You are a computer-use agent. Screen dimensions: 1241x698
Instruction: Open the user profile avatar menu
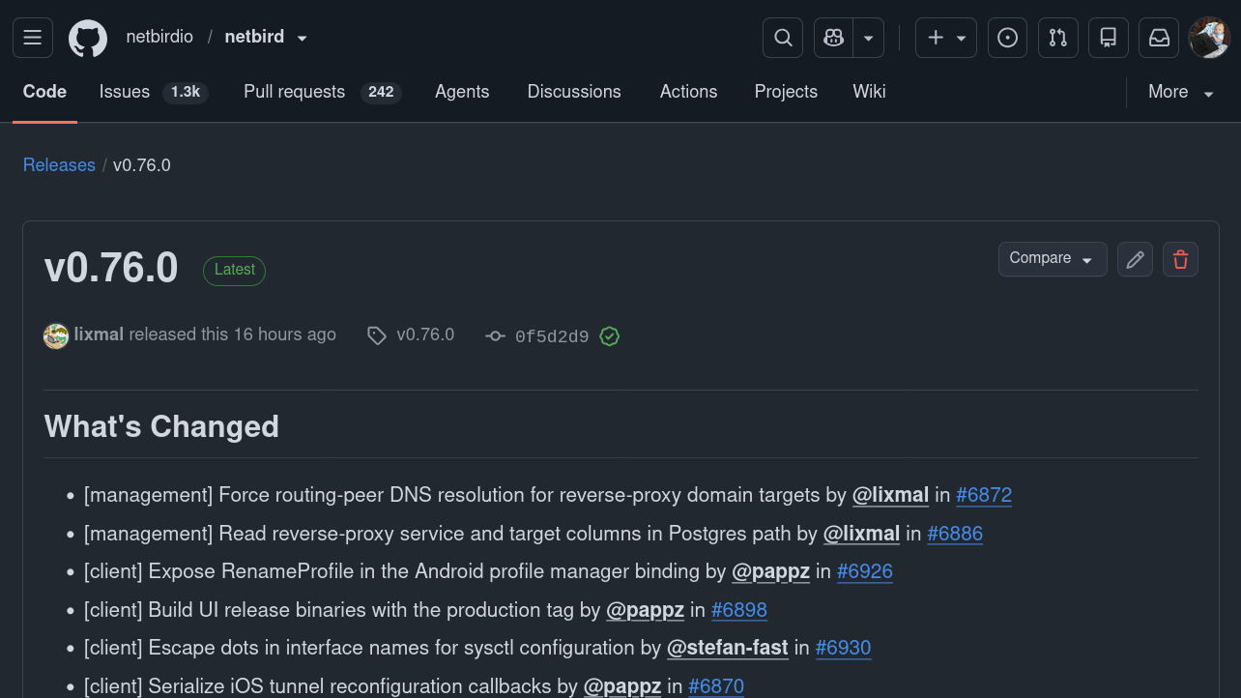(1208, 38)
